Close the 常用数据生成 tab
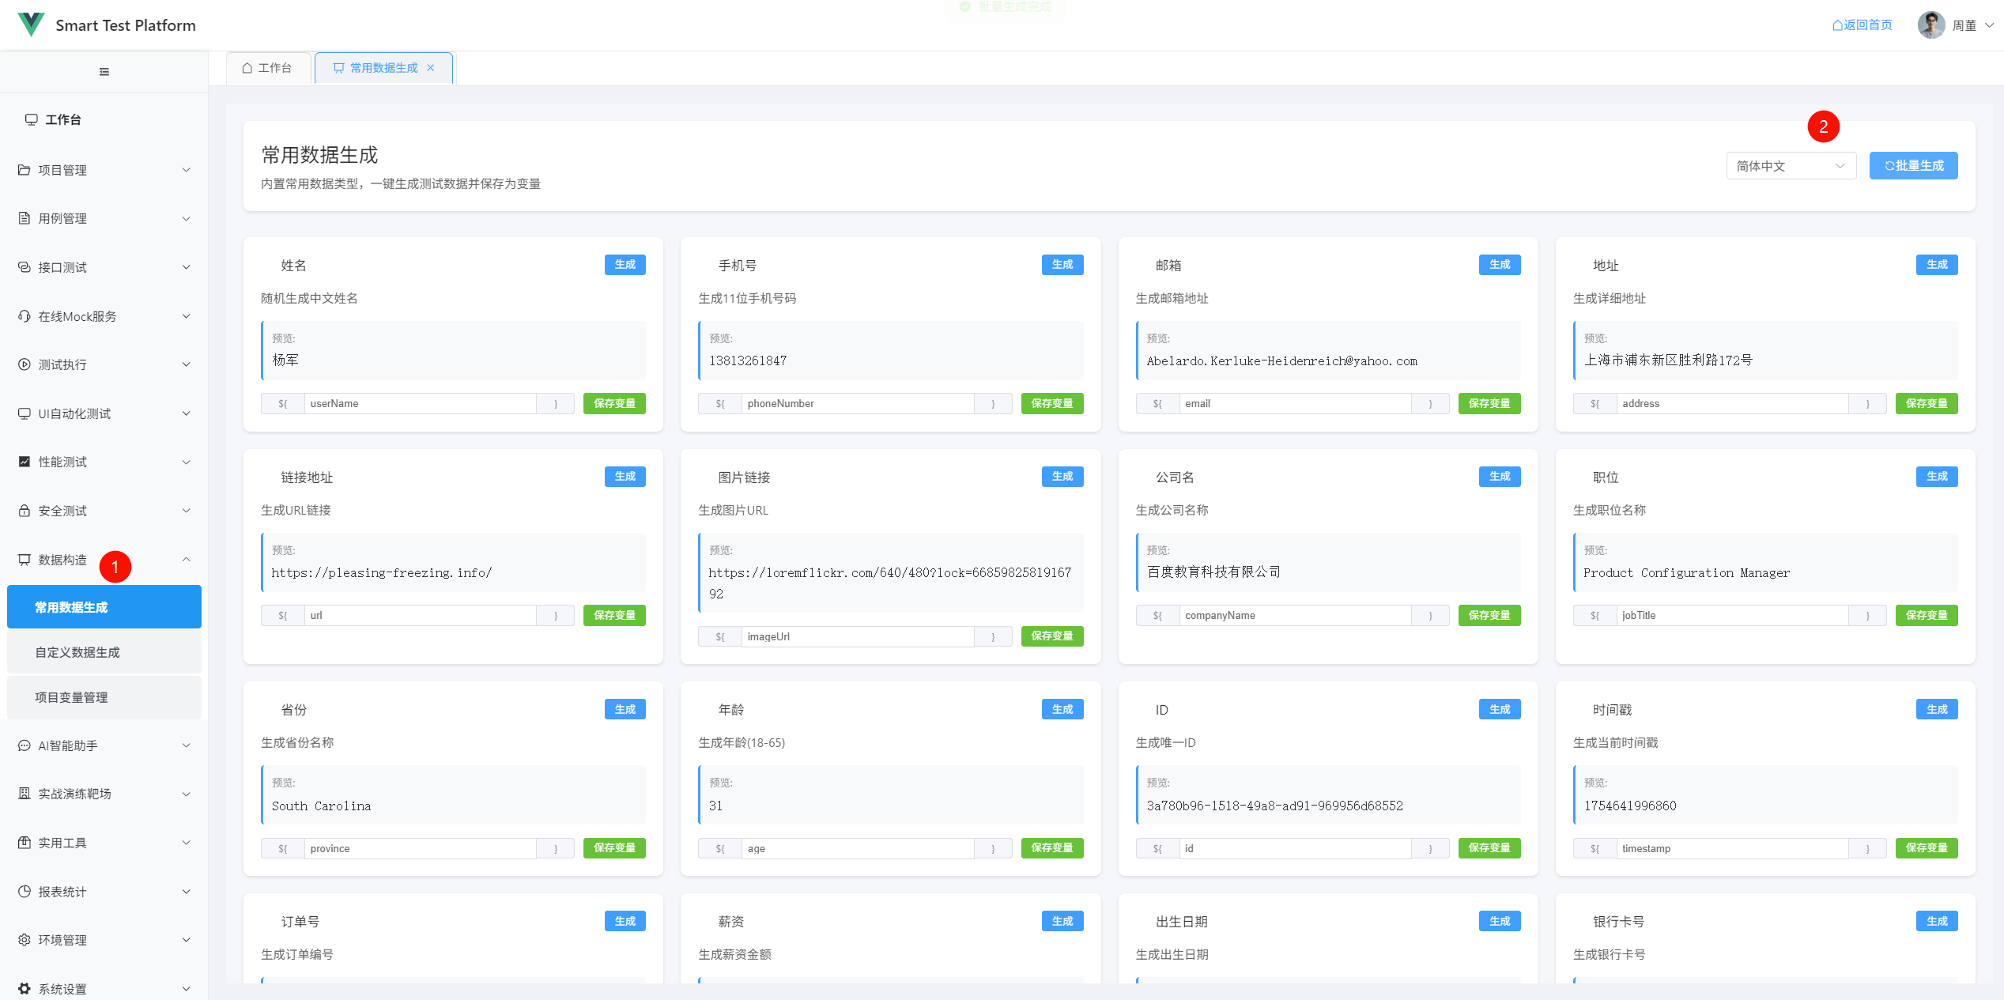 (431, 68)
